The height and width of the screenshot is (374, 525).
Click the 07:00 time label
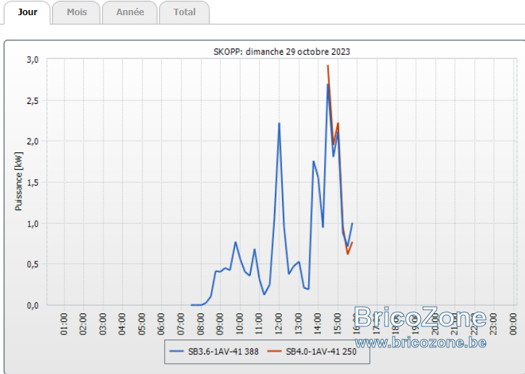[x=181, y=324]
